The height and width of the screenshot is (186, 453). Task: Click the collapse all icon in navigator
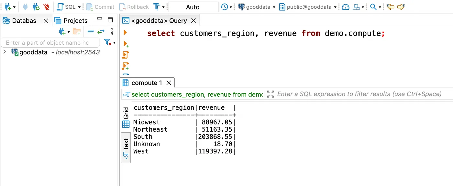point(91,31)
